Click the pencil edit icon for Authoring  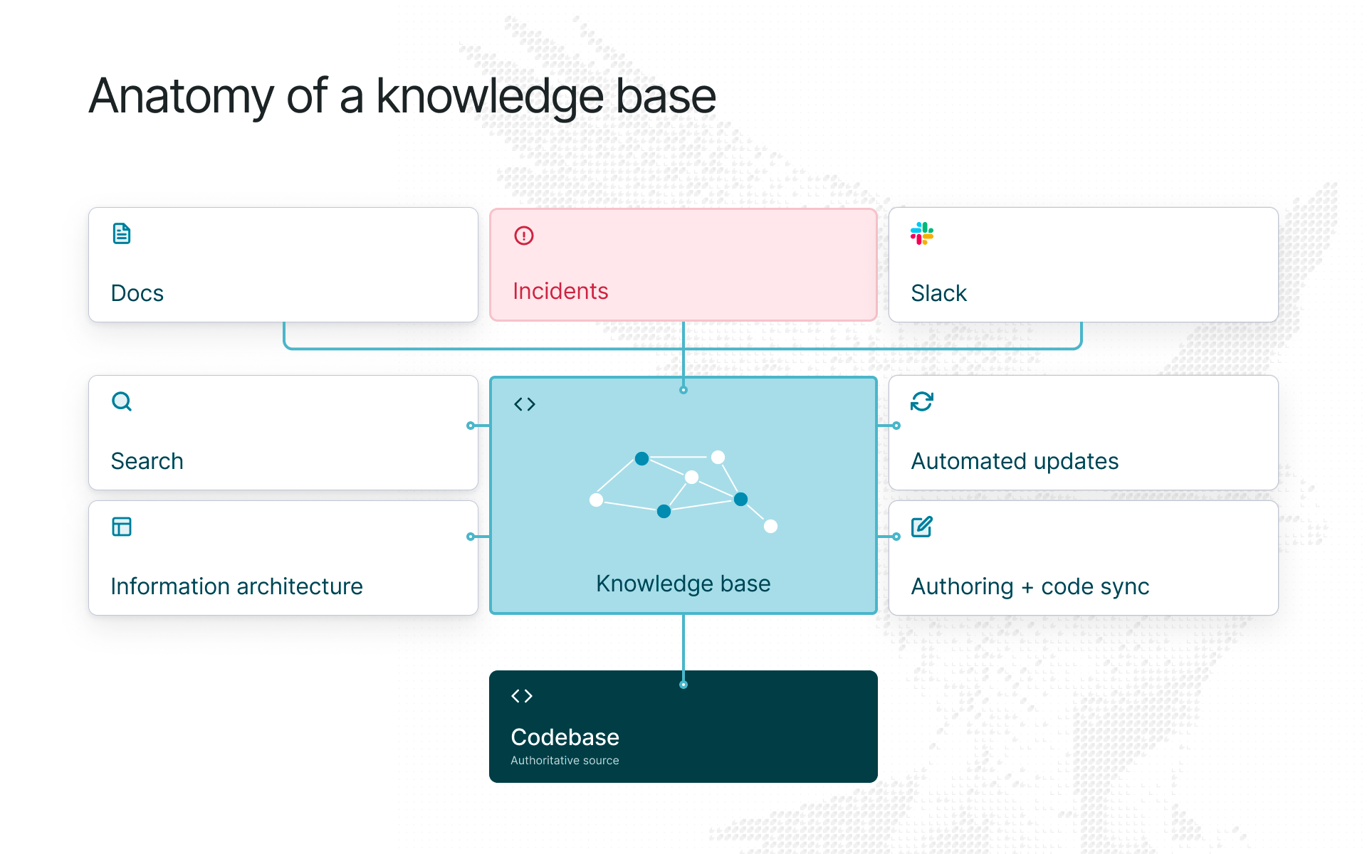click(922, 527)
